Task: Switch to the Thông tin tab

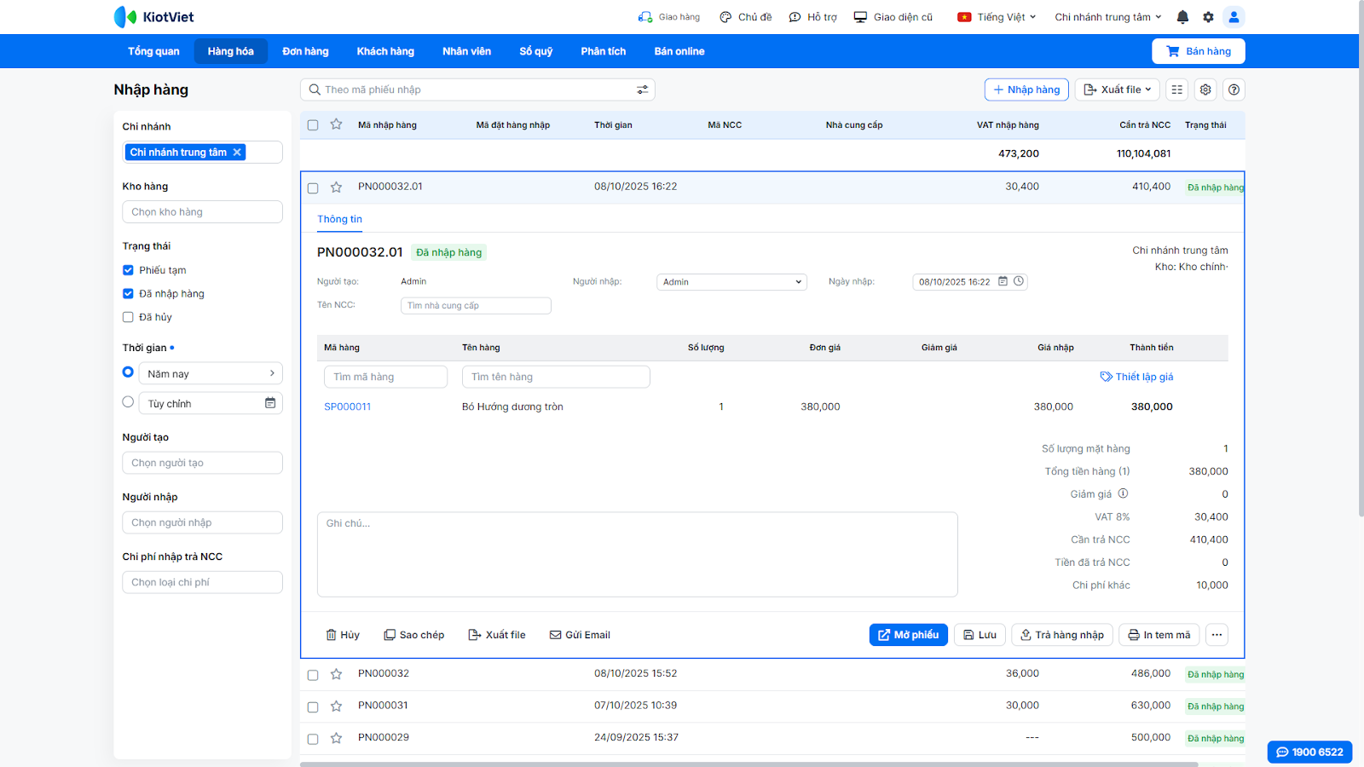Action: pyautogui.click(x=339, y=219)
